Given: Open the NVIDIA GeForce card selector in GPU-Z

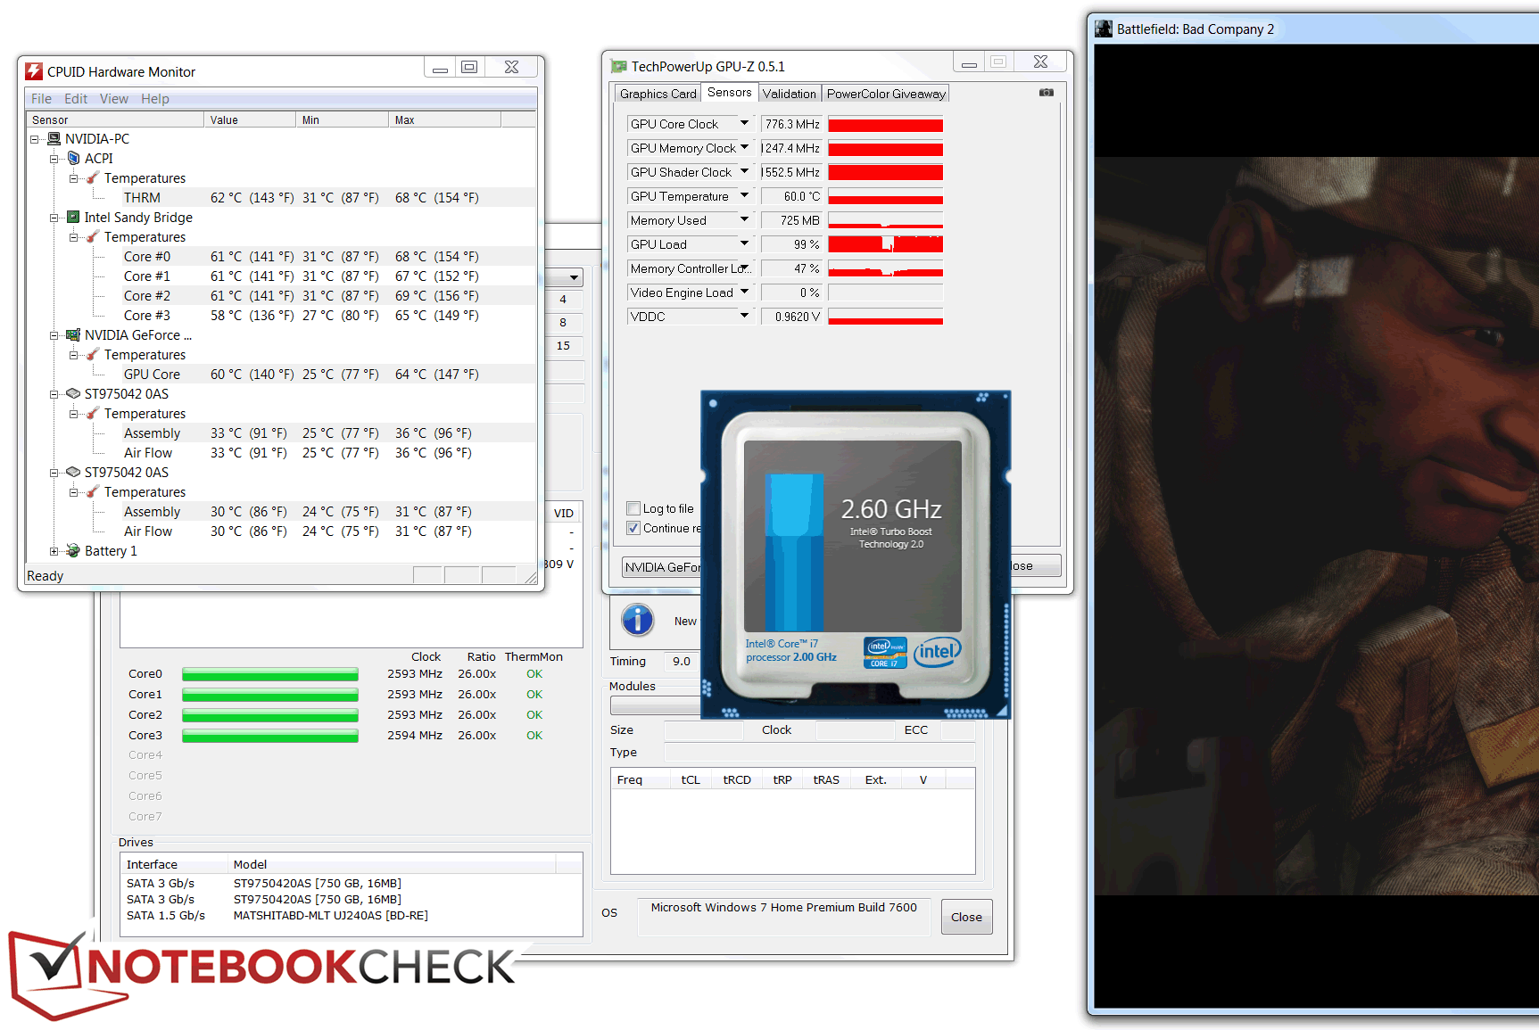Looking at the screenshot, I should click(x=662, y=567).
